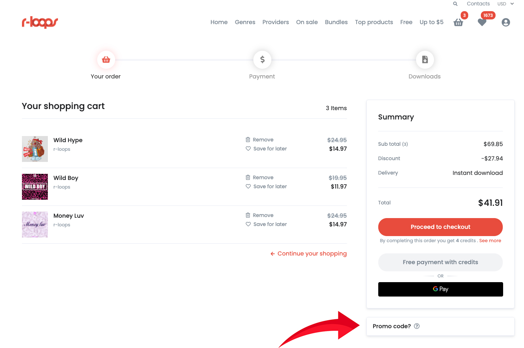The width and height of the screenshot is (524, 348).
Task: Click the Money Luv product thumbnail
Action: pos(35,224)
